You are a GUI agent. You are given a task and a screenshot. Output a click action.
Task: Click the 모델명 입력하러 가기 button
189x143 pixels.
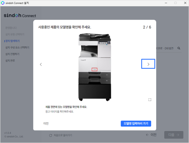(136, 123)
